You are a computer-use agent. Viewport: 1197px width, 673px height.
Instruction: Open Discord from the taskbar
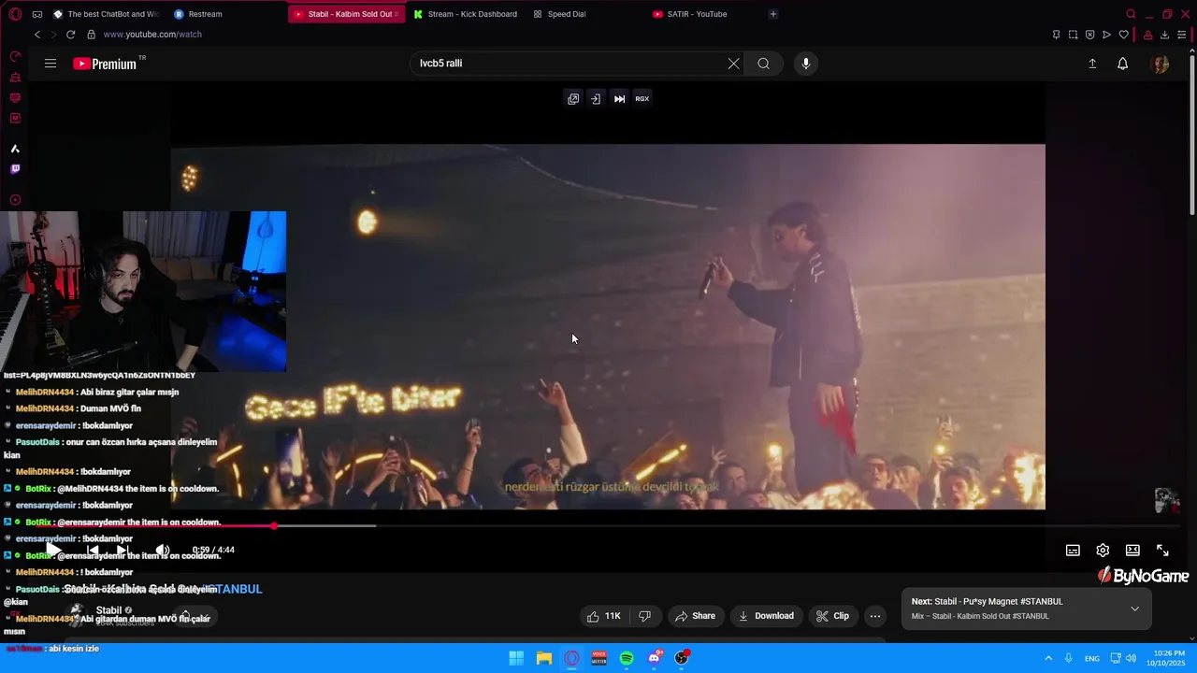[655, 658]
